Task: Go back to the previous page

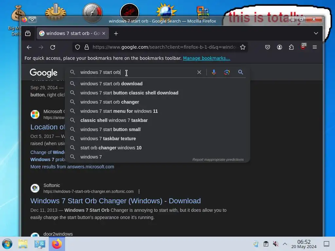Action: pyautogui.click(x=29, y=47)
